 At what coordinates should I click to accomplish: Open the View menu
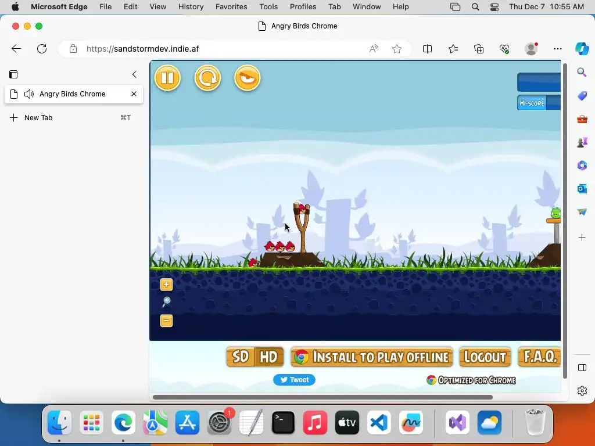point(158,7)
